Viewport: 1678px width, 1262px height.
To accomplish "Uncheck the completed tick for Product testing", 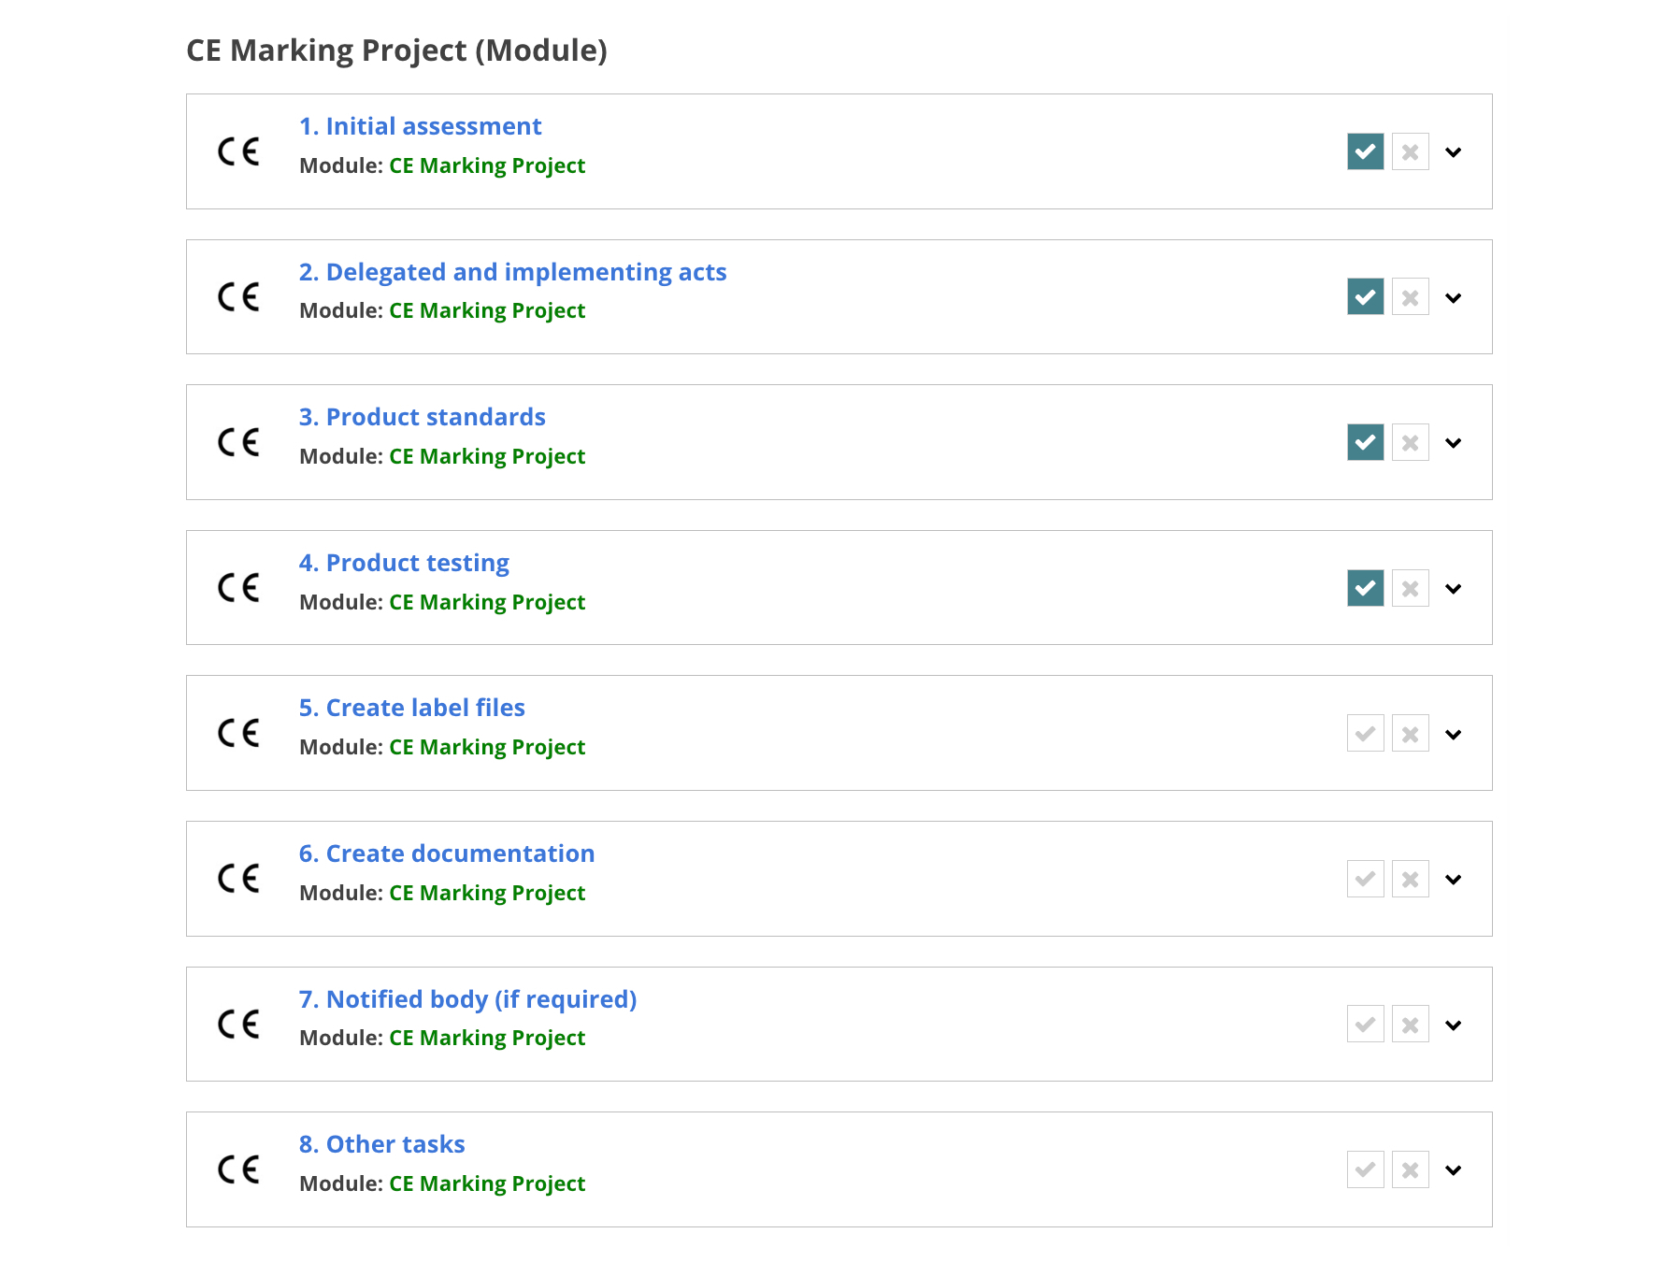I will coord(1366,588).
